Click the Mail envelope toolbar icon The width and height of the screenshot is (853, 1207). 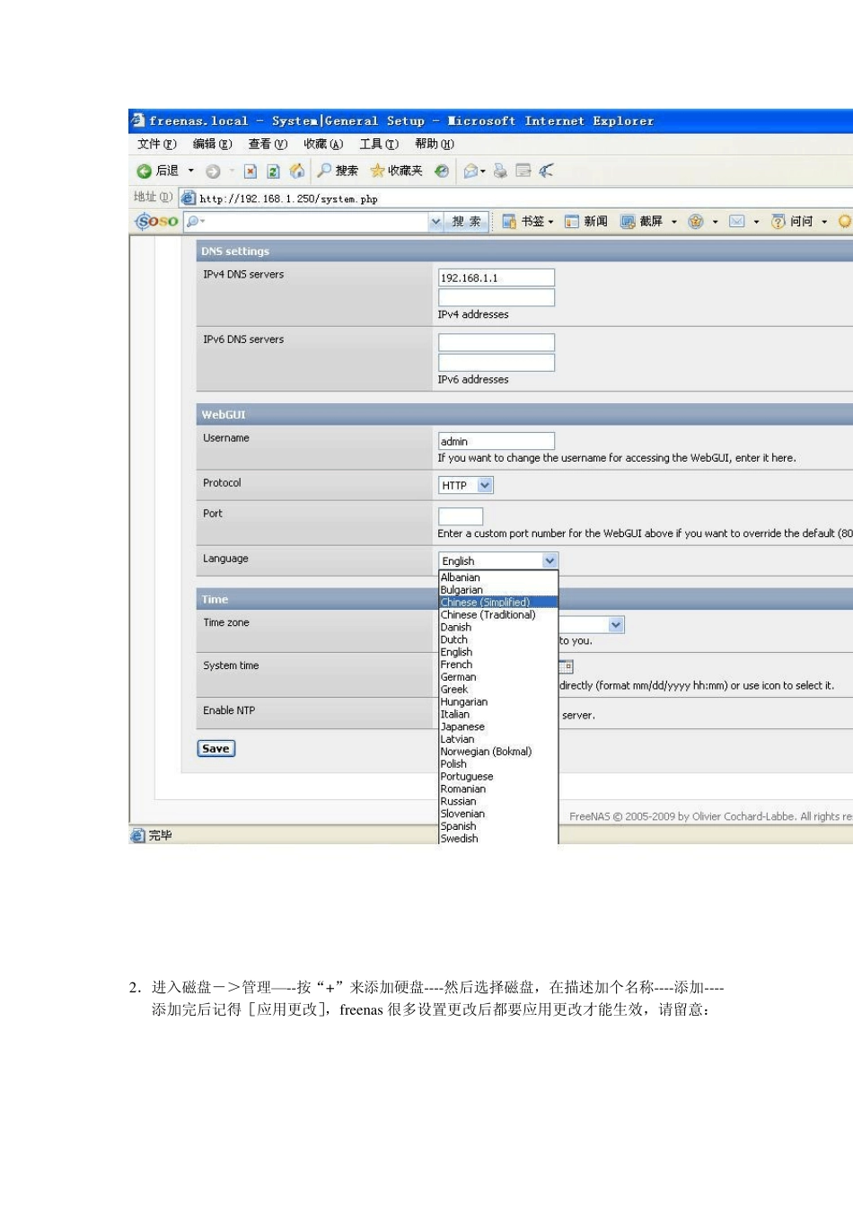[x=470, y=171]
